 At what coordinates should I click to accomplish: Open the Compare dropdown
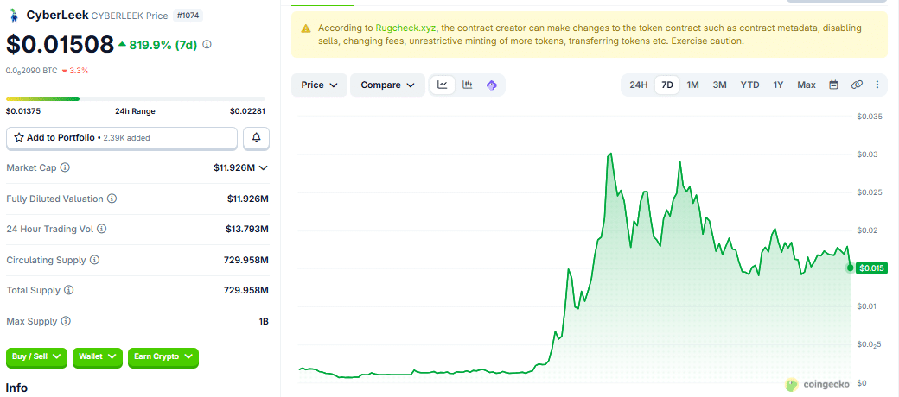pyautogui.click(x=387, y=85)
